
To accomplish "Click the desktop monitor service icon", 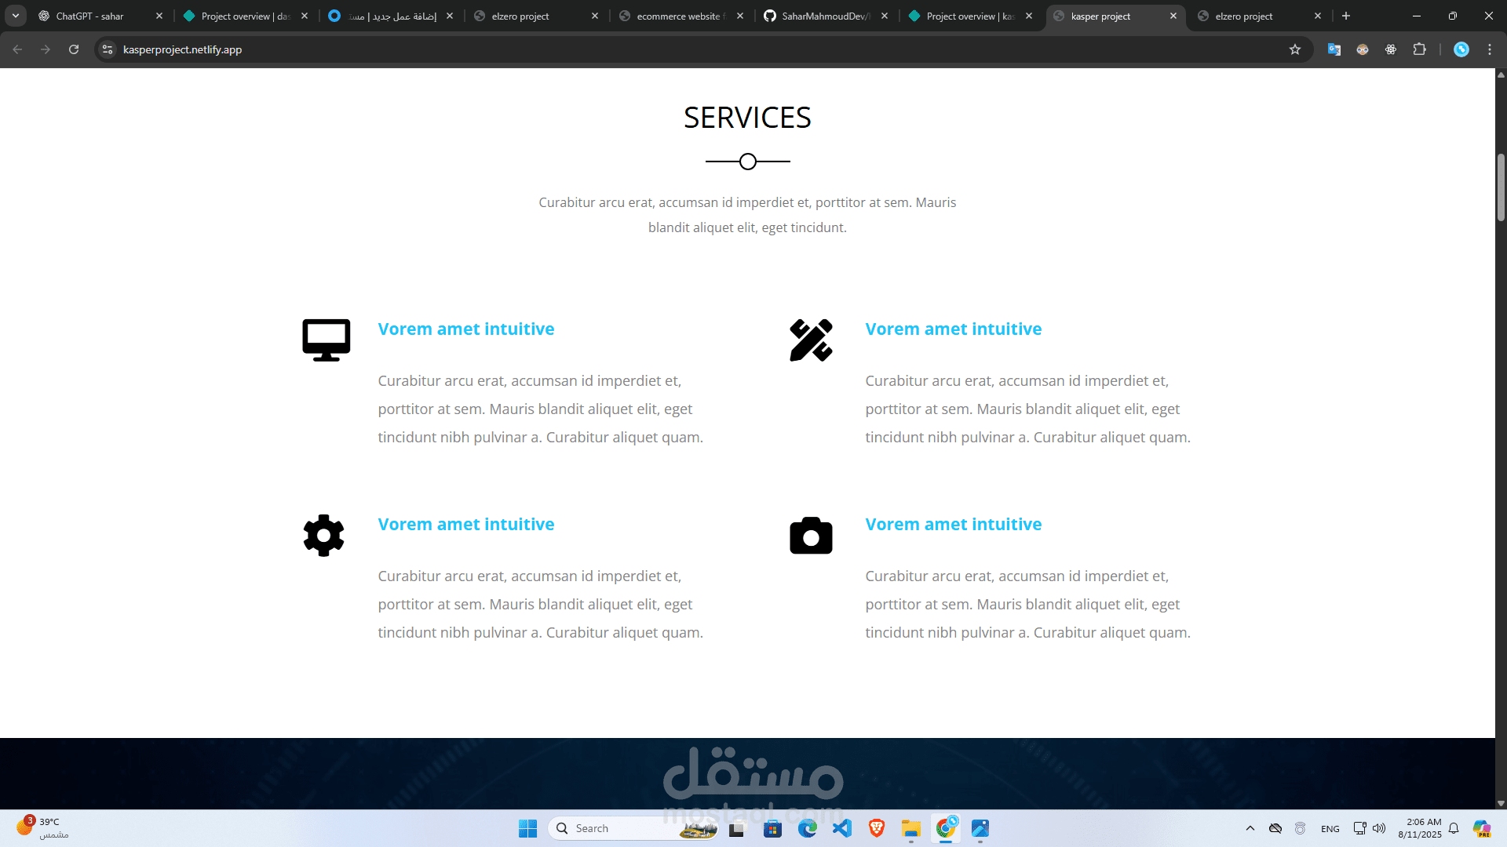I will coord(326,340).
